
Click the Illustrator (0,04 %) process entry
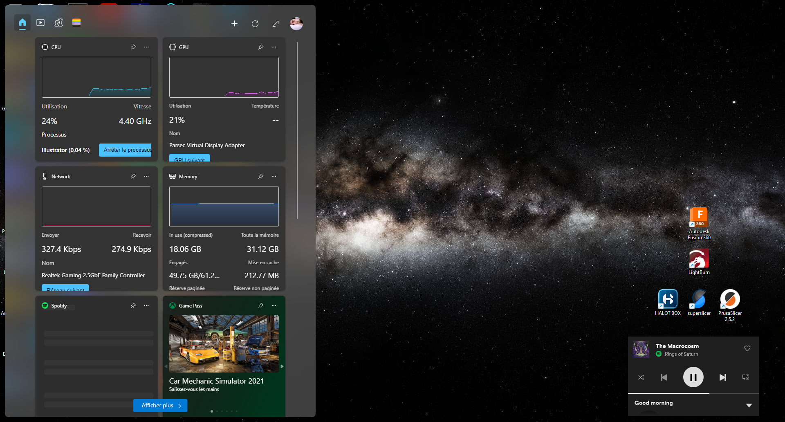66,150
